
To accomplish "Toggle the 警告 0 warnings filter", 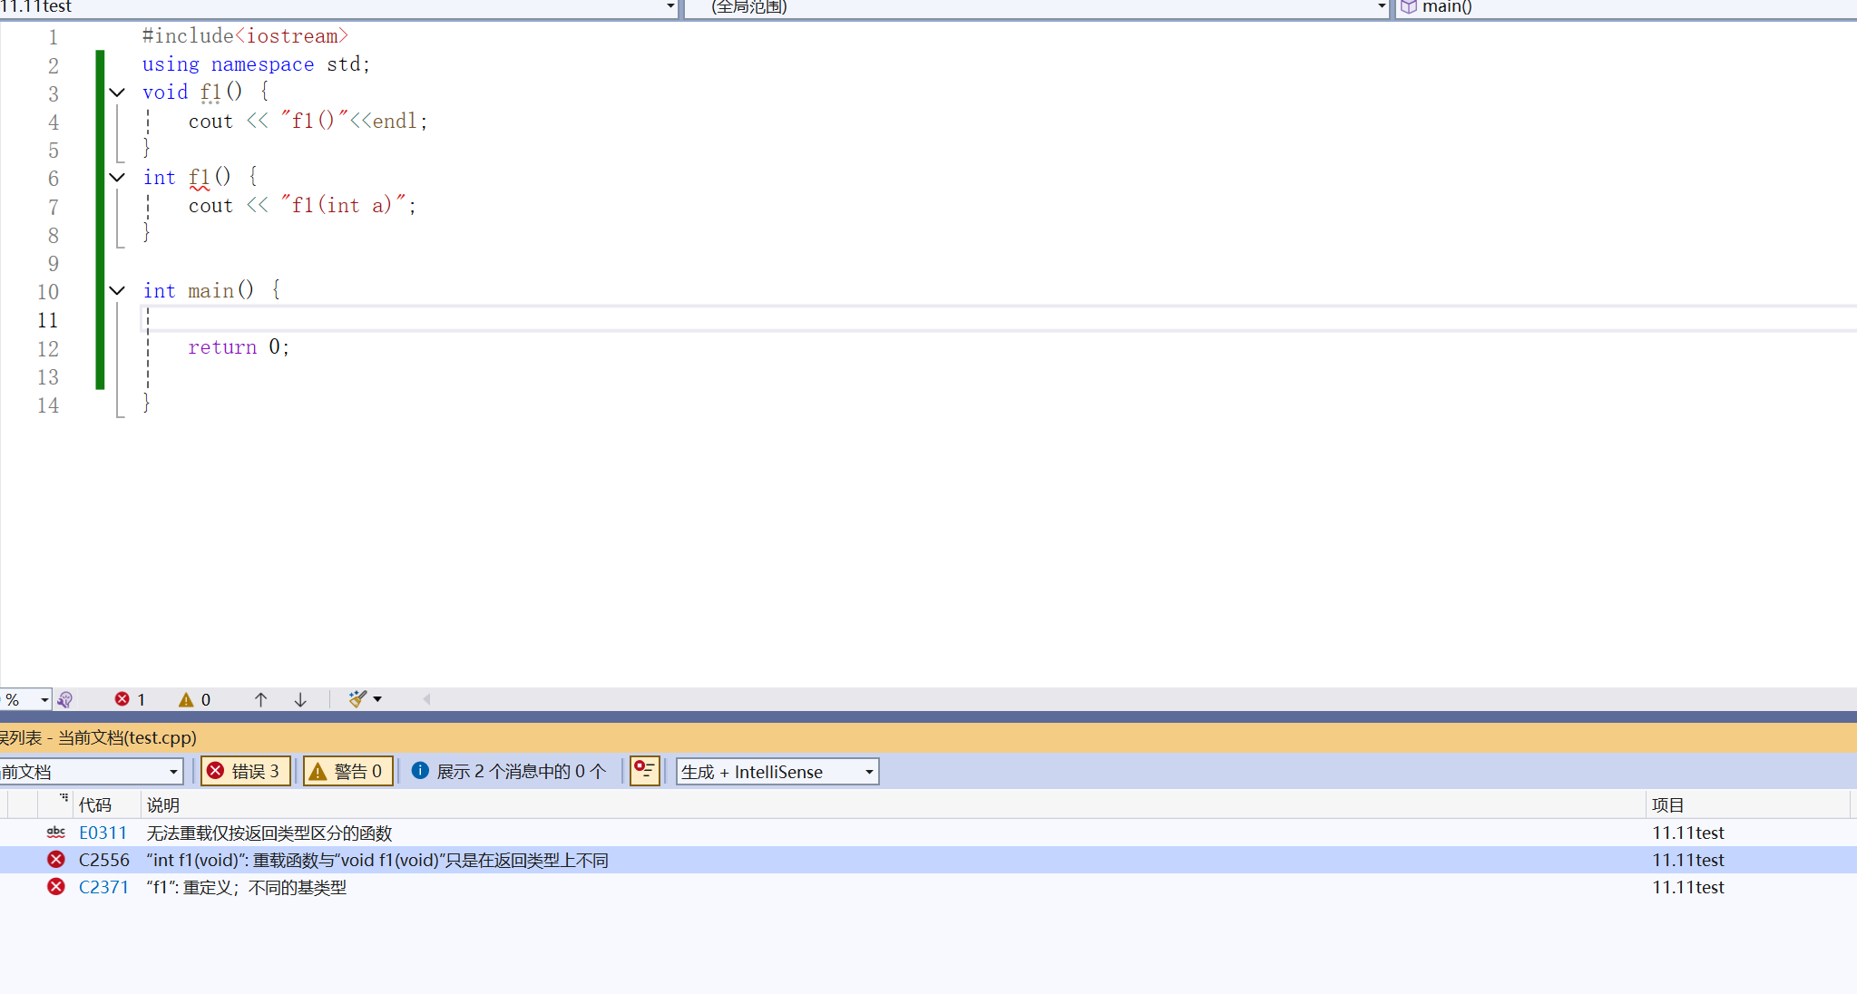I will coord(347,771).
